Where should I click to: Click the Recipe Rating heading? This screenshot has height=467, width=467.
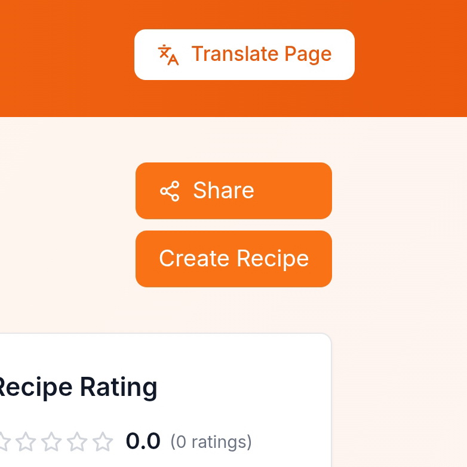(x=76, y=388)
